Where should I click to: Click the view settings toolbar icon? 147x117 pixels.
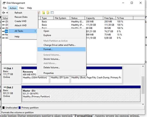pos(52,13)
